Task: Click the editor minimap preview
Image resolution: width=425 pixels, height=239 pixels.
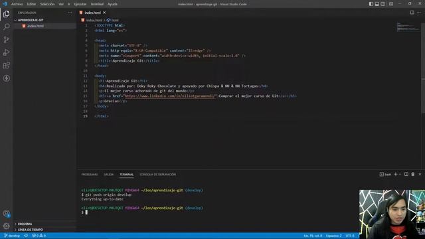Action: pyautogui.click(x=408, y=27)
